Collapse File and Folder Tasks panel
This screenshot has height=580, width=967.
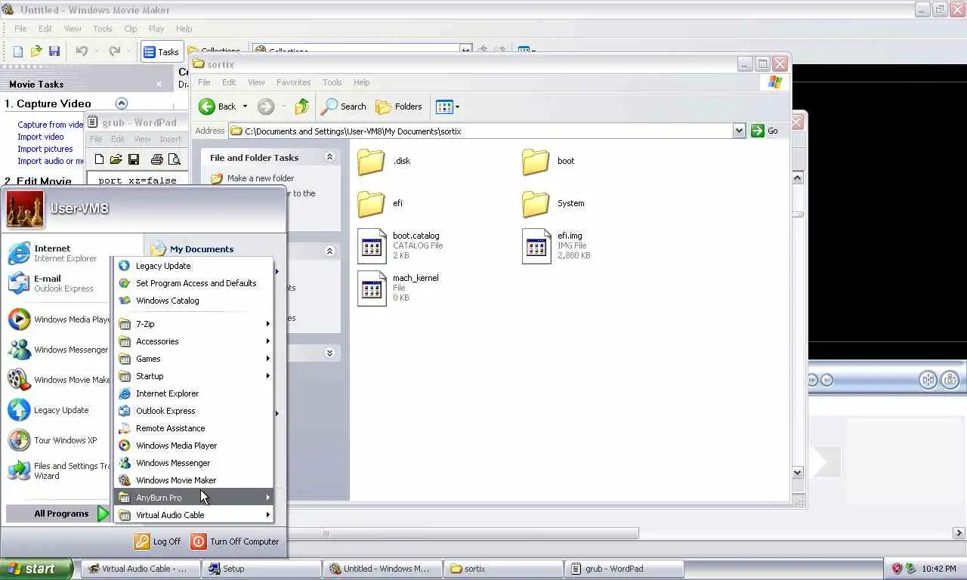pyautogui.click(x=329, y=157)
